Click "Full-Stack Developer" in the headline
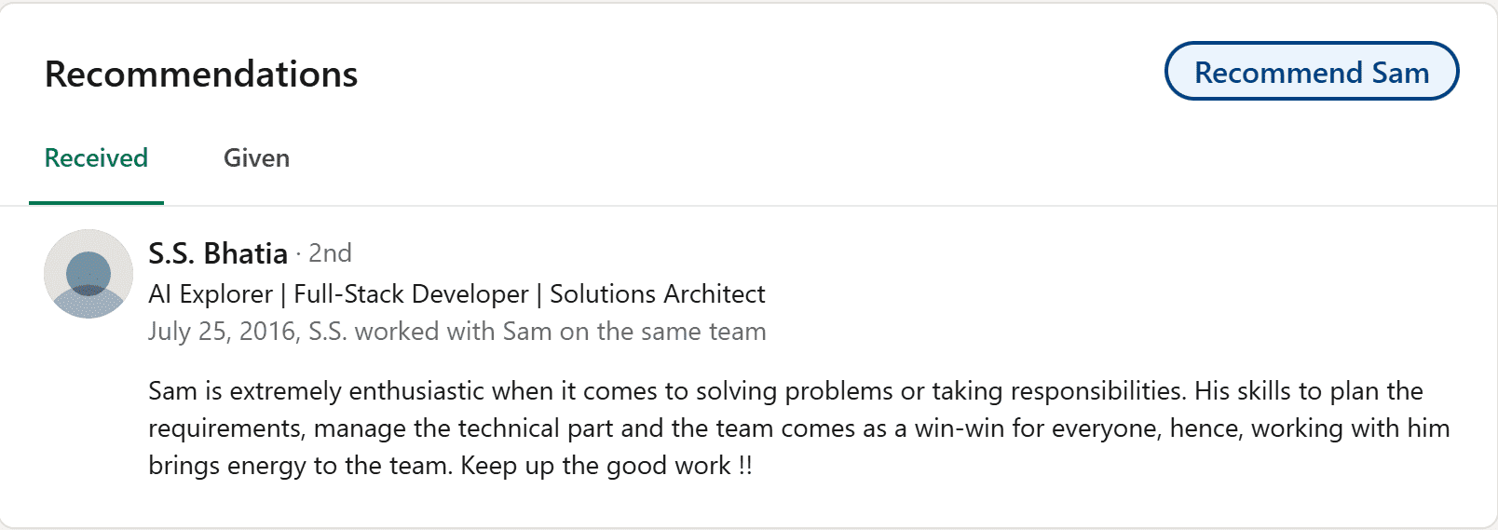This screenshot has width=1498, height=530. tap(411, 294)
